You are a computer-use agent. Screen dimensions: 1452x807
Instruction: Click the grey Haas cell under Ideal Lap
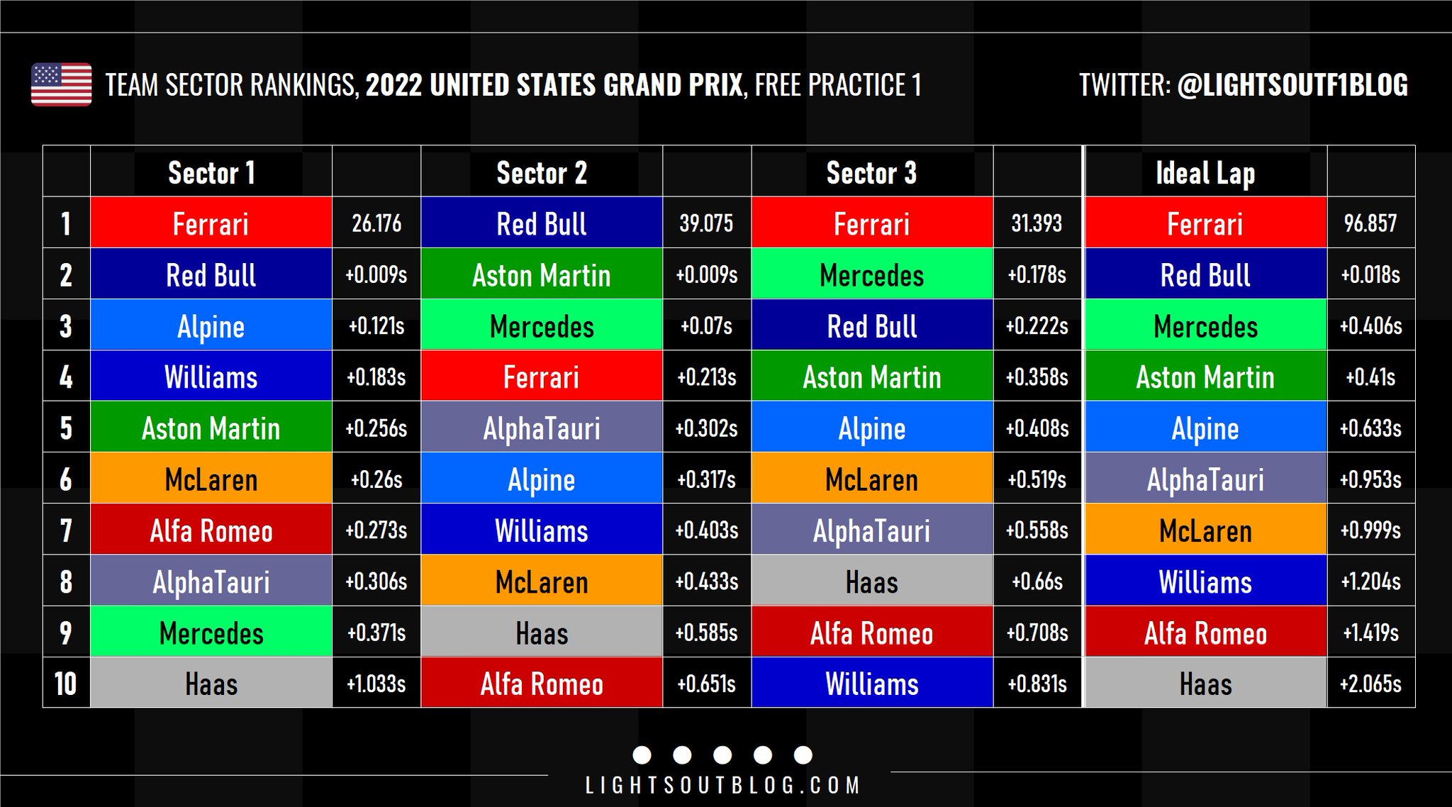click(1205, 684)
